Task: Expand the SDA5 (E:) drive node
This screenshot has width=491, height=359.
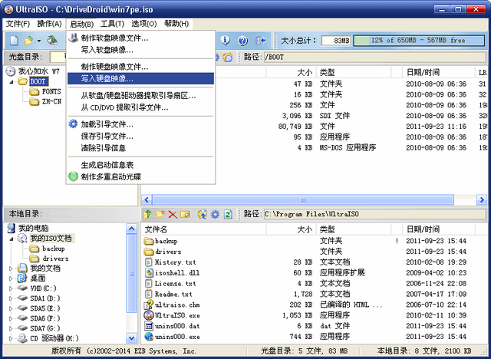Action: (12, 308)
